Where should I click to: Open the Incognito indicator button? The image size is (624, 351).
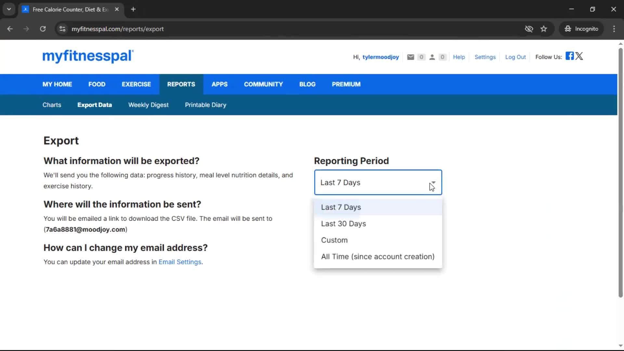click(581, 29)
